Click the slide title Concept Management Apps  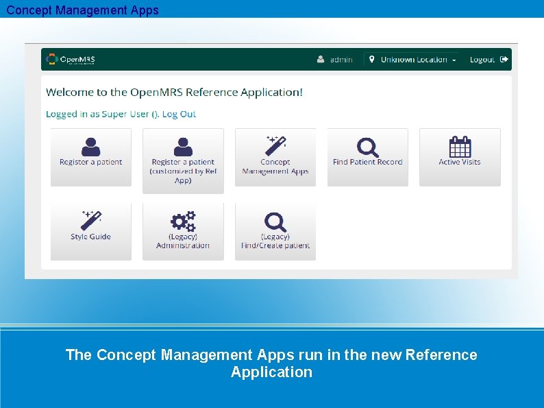click(x=83, y=10)
